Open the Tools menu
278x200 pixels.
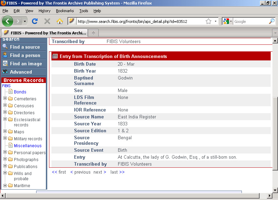(84, 11)
